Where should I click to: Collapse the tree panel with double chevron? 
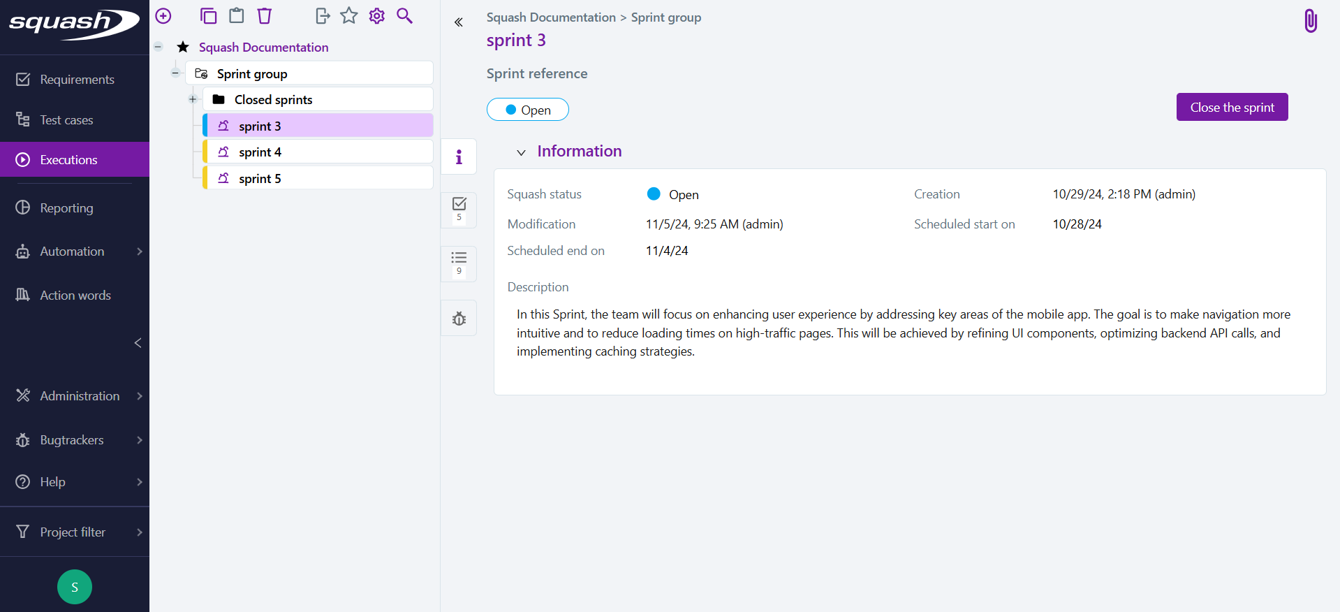(x=459, y=22)
